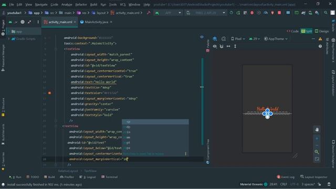Click the Hello World text in preview
Viewport: 336px width, 189px height.
pos(267,109)
